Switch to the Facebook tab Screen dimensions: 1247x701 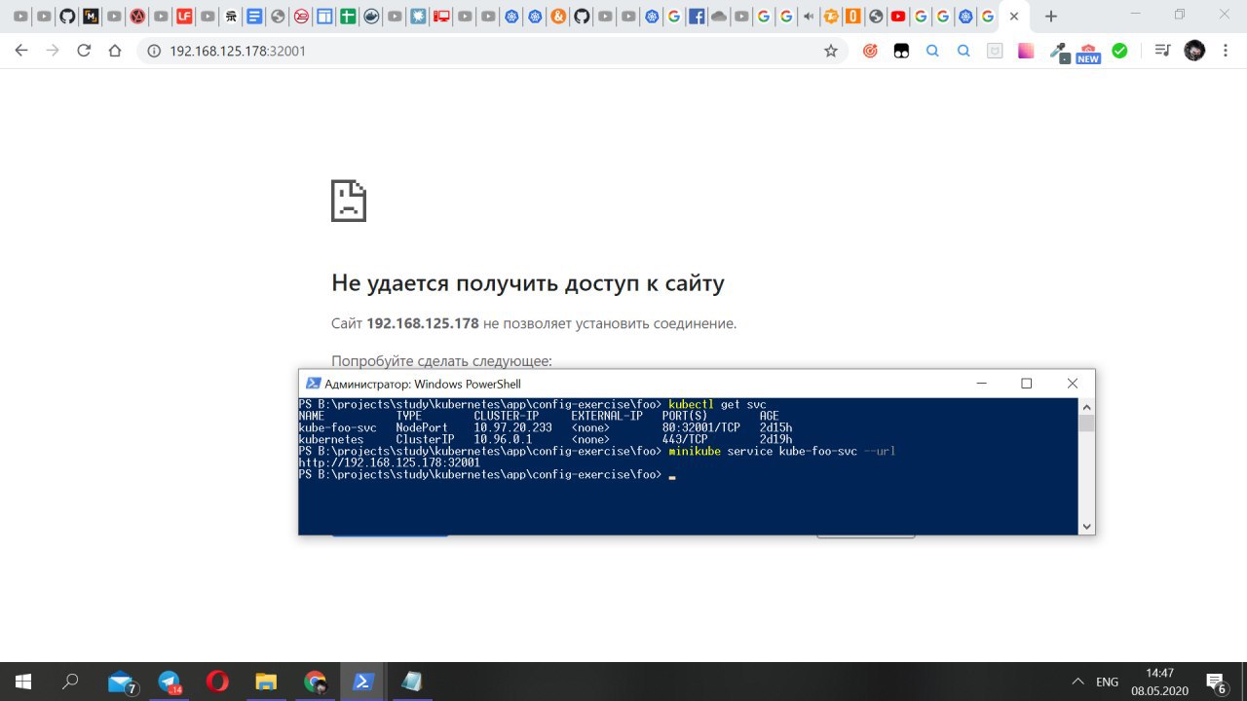(x=697, y=17)
